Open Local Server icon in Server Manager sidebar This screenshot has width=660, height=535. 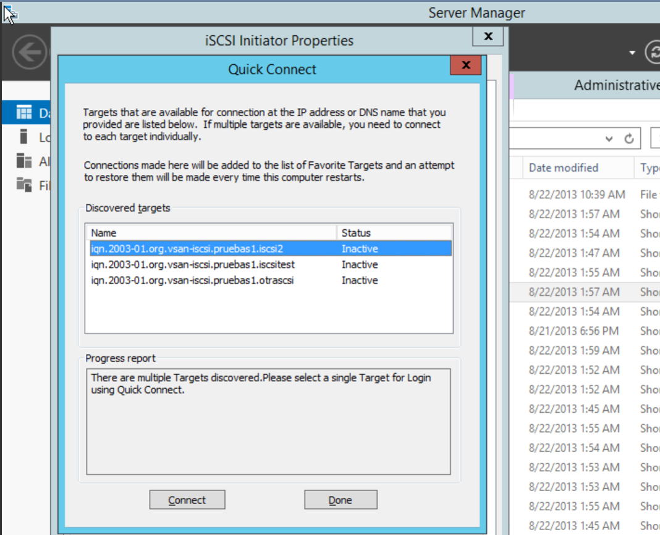click(x=23, y=137)
